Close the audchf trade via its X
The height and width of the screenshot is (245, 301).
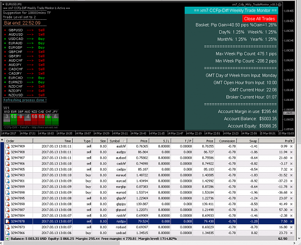291,146
